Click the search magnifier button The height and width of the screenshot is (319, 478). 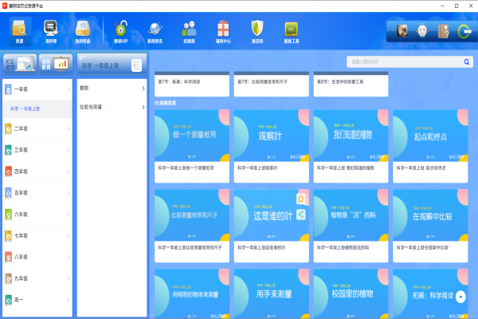tap(466, 61)
